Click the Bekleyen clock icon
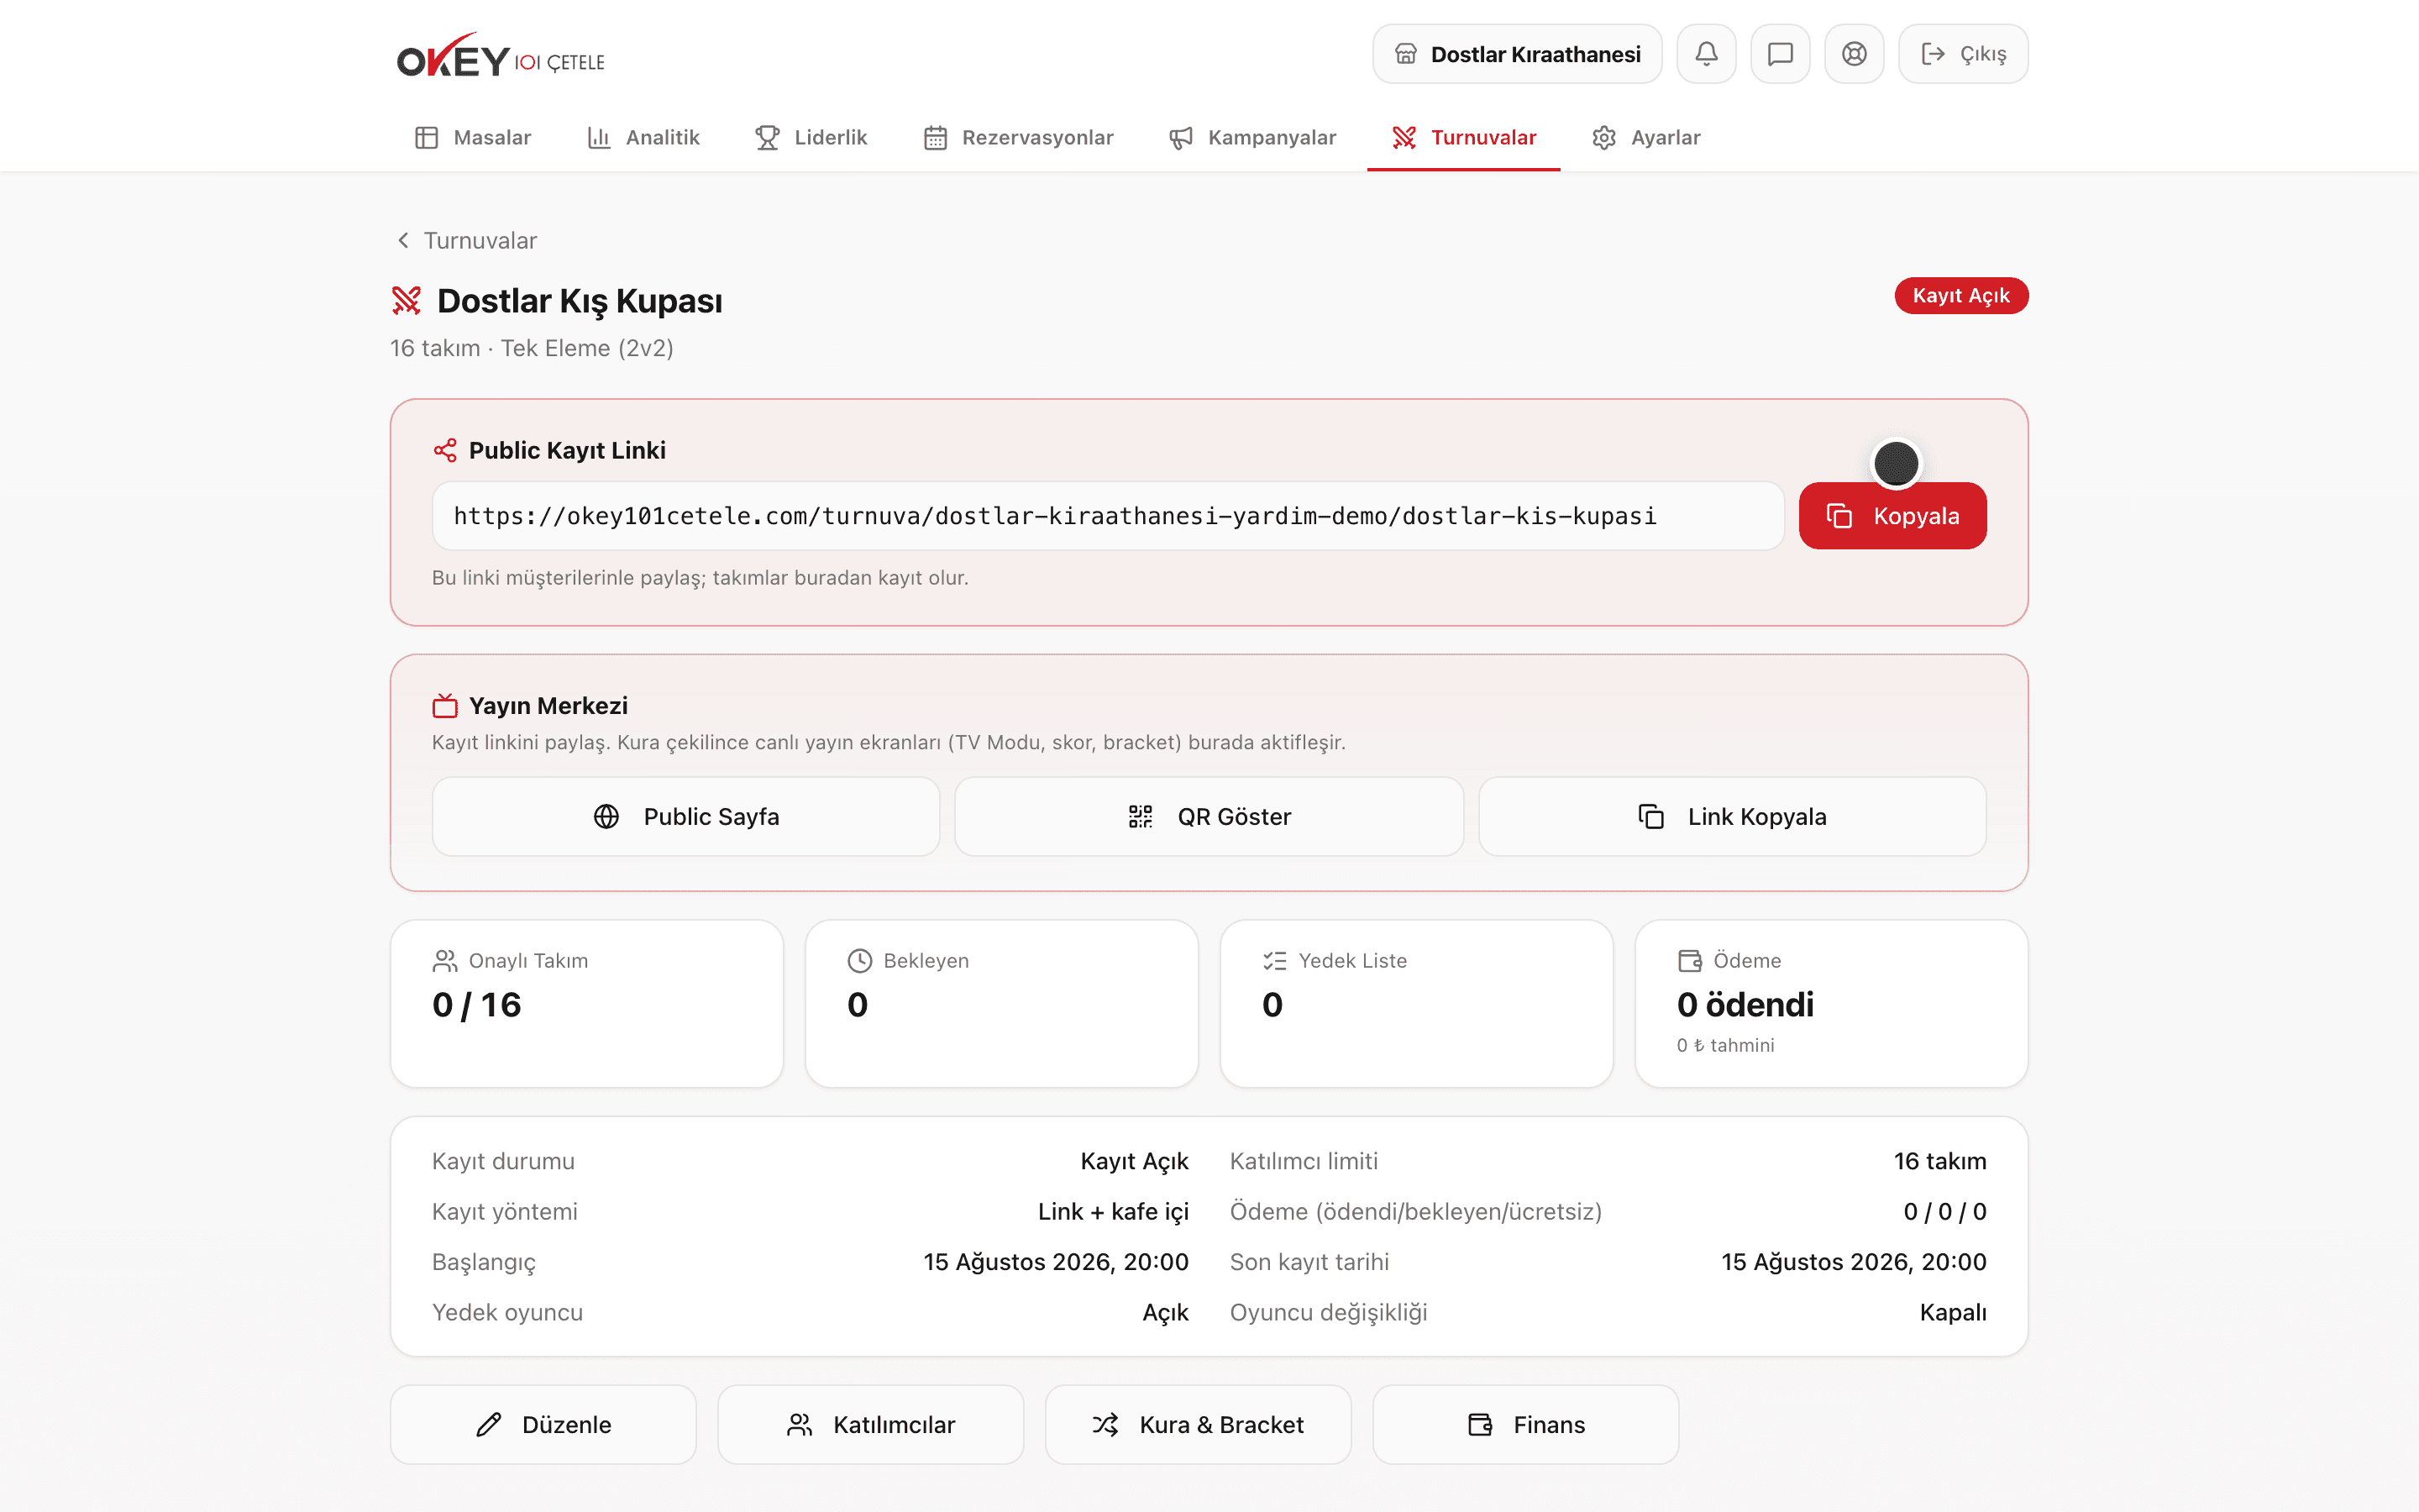Image resolution: width=2419 pixels, height=1512 pixels. coord(859,961)
